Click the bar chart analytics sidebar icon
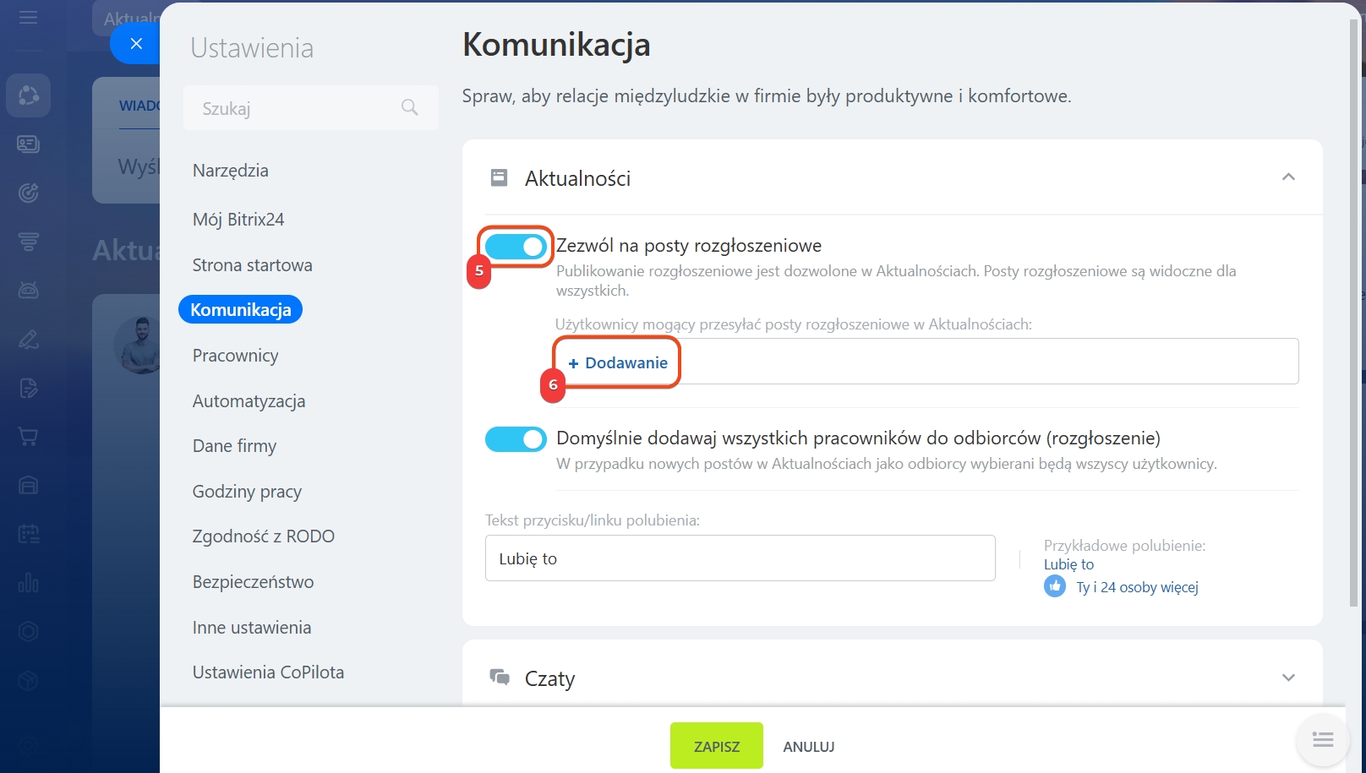 pyautogui.click(x=29, y=583)
